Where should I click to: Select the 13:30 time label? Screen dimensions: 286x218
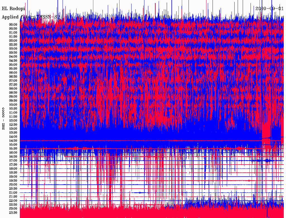pos(13,133)
